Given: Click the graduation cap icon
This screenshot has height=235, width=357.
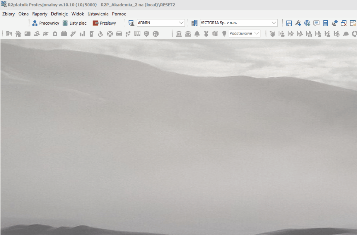Looking at the screenshot, I should (x=46, y=34).
